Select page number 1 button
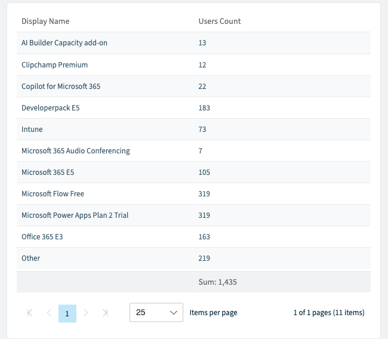 click(x=67, y=313)
